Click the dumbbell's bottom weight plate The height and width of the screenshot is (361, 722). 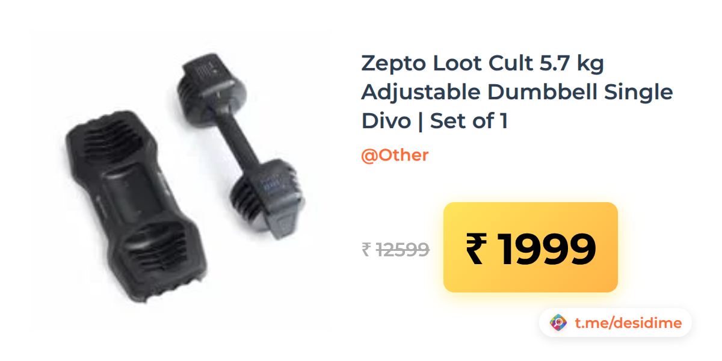[268, 196]
